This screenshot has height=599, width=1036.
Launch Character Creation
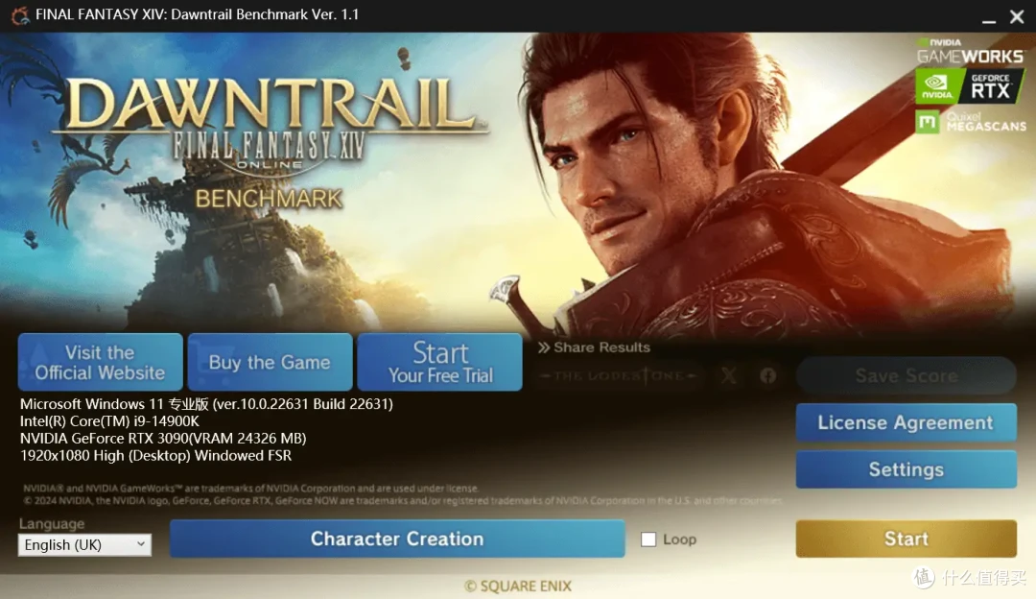point(397,539)
